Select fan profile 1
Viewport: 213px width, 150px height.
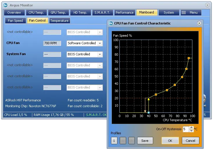[114, 141]
